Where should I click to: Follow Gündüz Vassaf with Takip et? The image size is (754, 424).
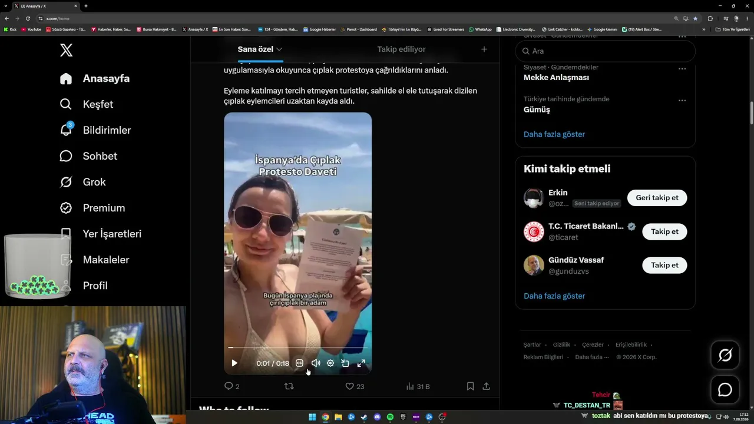point(664,265)
